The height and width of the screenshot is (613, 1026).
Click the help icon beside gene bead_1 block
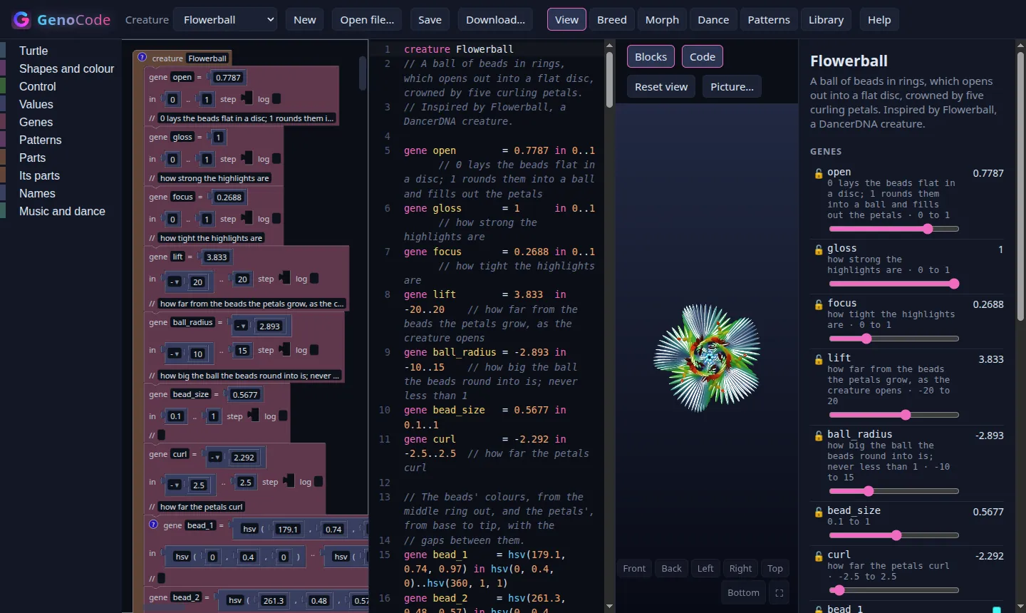153,525
